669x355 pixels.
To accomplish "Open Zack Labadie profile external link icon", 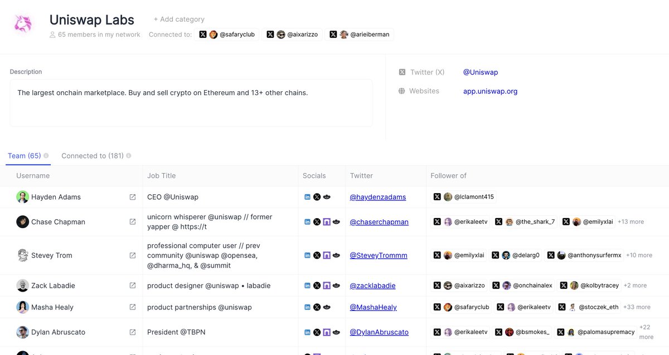I will click(133, 285).
